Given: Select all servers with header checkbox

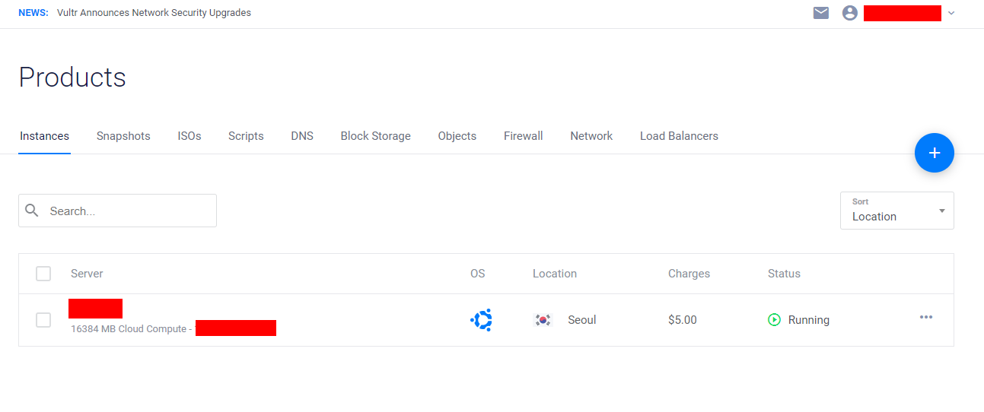Looking at the screenshot, I should coord(43,274).
